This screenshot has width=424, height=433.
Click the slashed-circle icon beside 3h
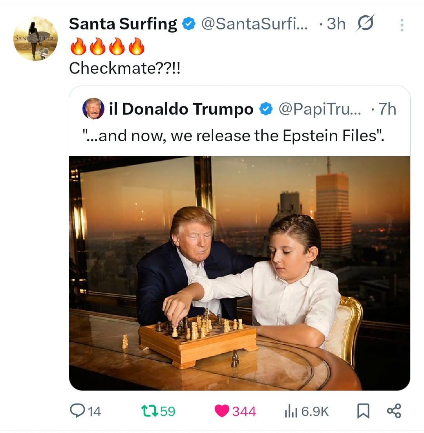tap(365, 24)
